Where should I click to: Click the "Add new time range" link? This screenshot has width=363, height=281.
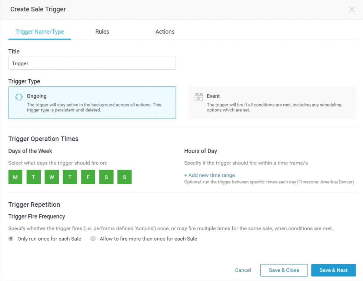click(x=210, y=175)
